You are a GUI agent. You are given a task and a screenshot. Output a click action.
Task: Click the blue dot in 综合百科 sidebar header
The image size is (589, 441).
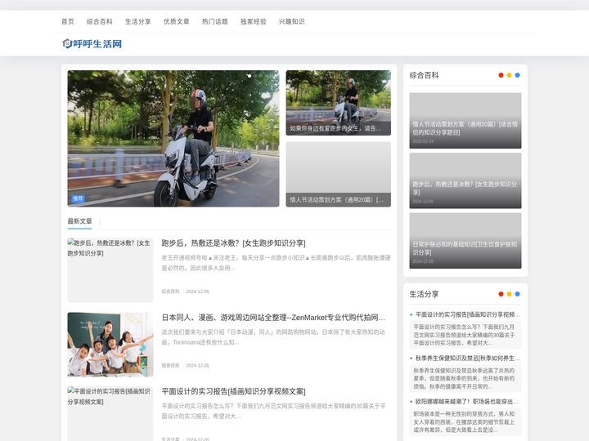[517, 75]
